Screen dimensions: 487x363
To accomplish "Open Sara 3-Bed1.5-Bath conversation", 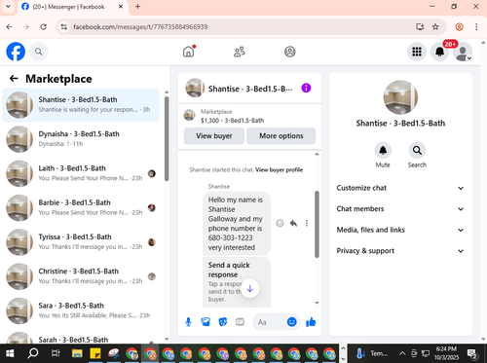I will (x=81, y=310).
